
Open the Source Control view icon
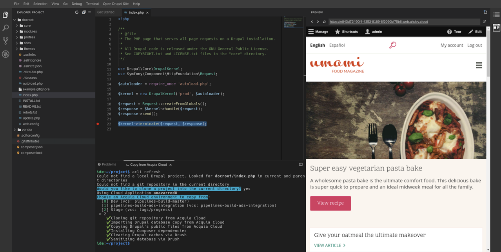[x=5, y=41]
